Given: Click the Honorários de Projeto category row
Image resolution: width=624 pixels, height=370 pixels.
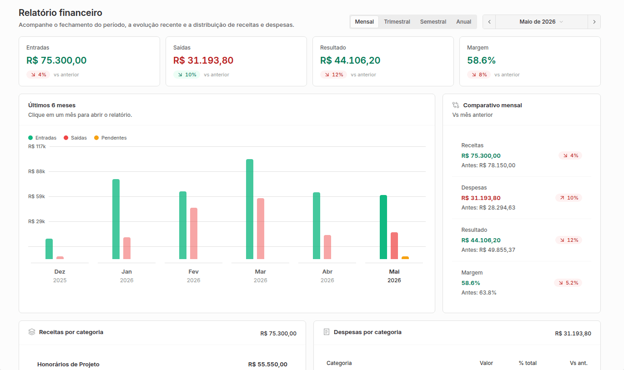Looking at the screenshot, I should [162, 364].
